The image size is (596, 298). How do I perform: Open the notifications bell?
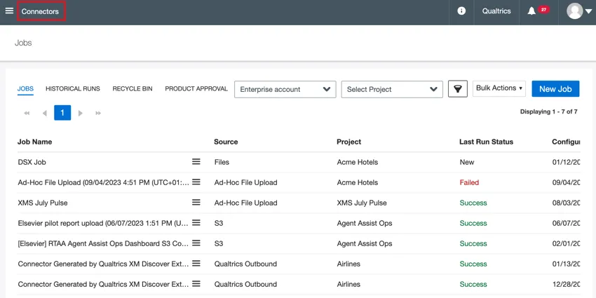(531, 11)
